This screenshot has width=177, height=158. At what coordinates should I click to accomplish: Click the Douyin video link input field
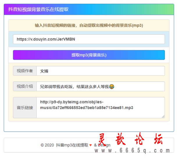pyautogui.click(x=89, y=39)
